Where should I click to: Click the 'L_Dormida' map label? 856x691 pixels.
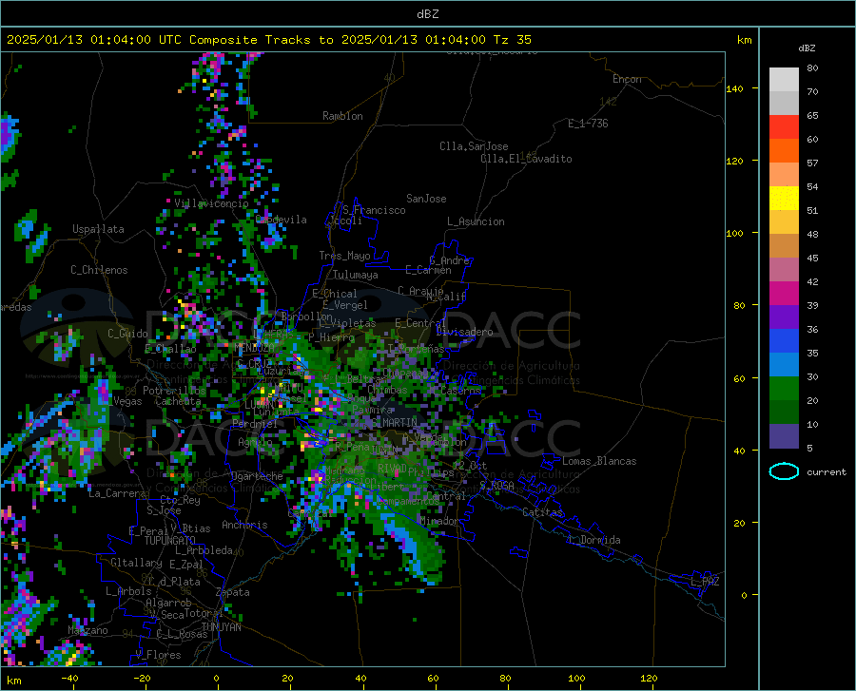coord(594,540)
